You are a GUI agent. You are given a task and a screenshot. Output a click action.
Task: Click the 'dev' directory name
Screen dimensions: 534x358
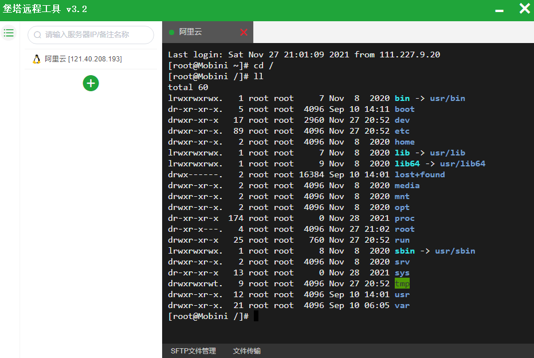pos(402,120)
